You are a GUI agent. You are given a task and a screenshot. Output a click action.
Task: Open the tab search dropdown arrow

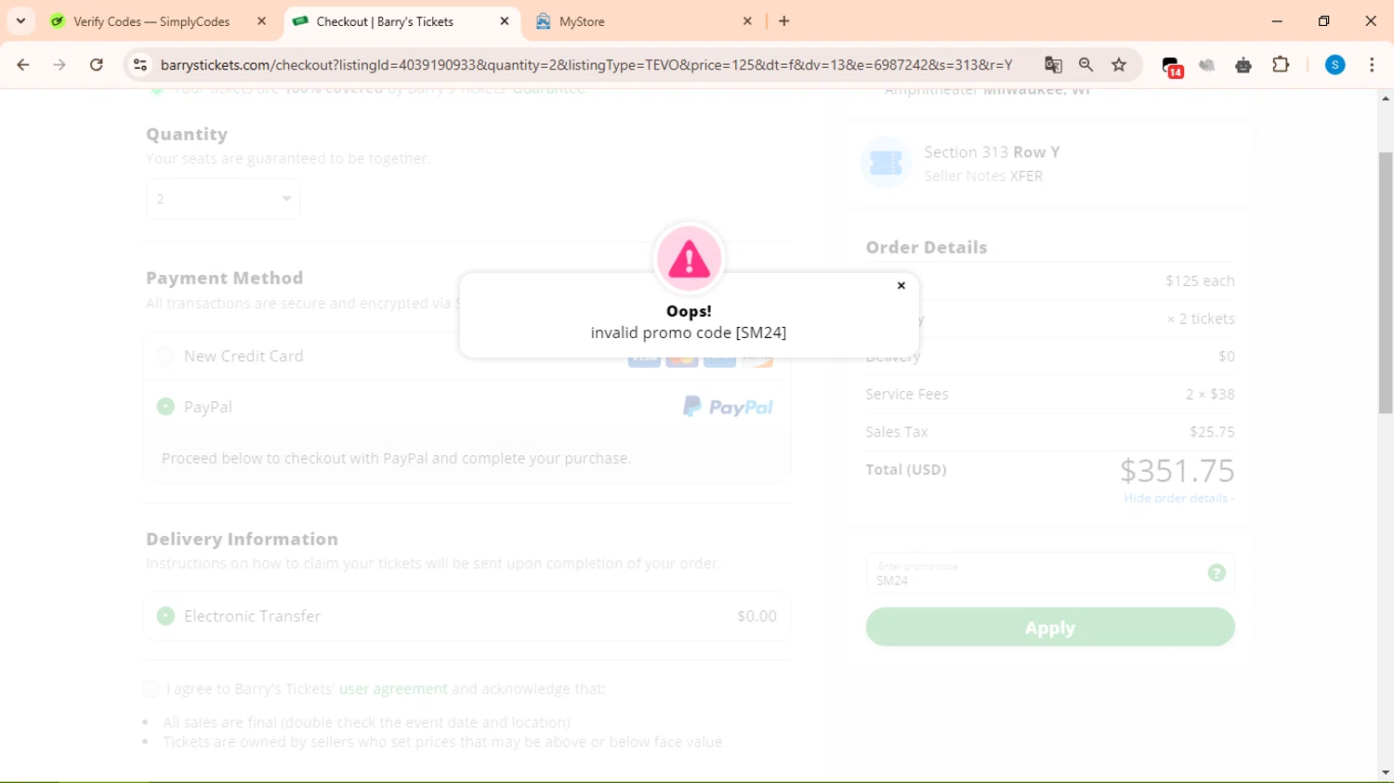(x=20, y=20)
